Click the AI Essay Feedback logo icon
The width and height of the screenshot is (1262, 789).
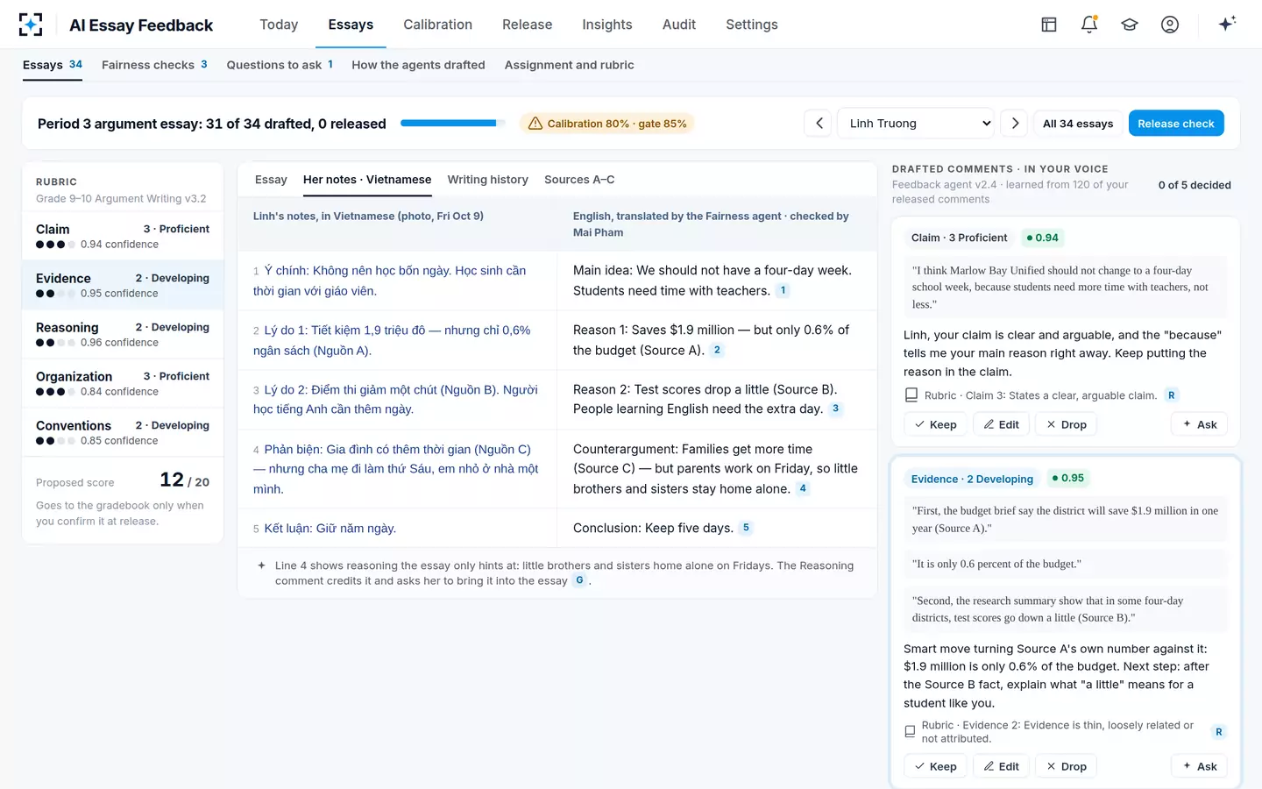[x=31, y=25]
